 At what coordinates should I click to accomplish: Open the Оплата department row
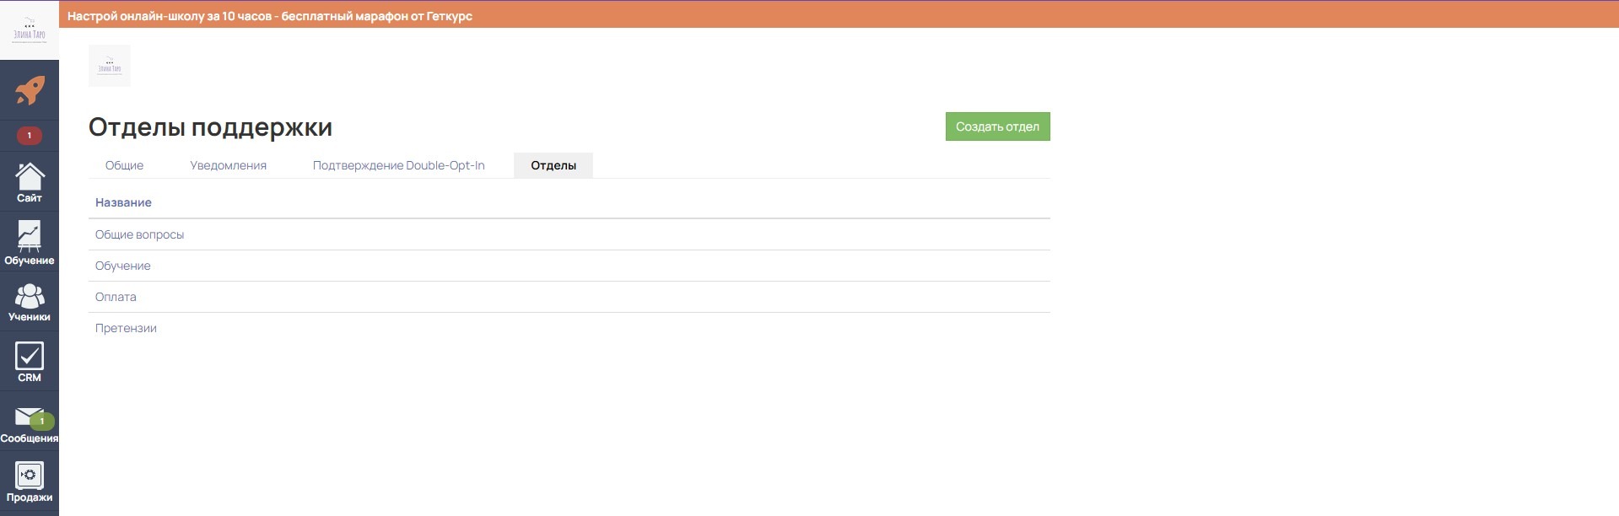pos(569,297)
